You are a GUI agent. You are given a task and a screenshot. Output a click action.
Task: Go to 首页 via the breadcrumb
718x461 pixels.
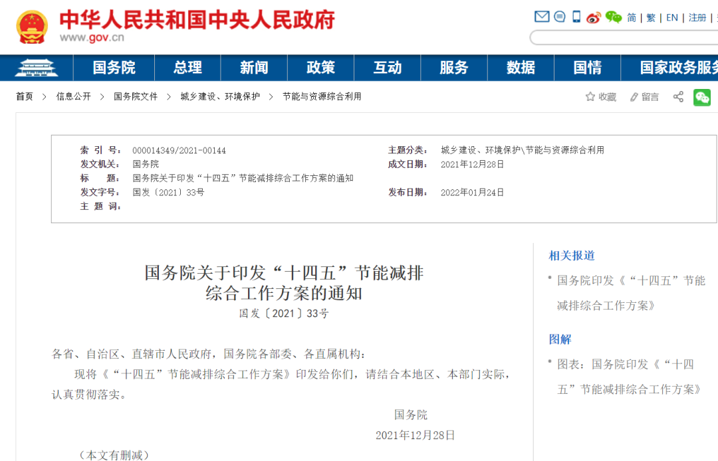tap(24, 96)
